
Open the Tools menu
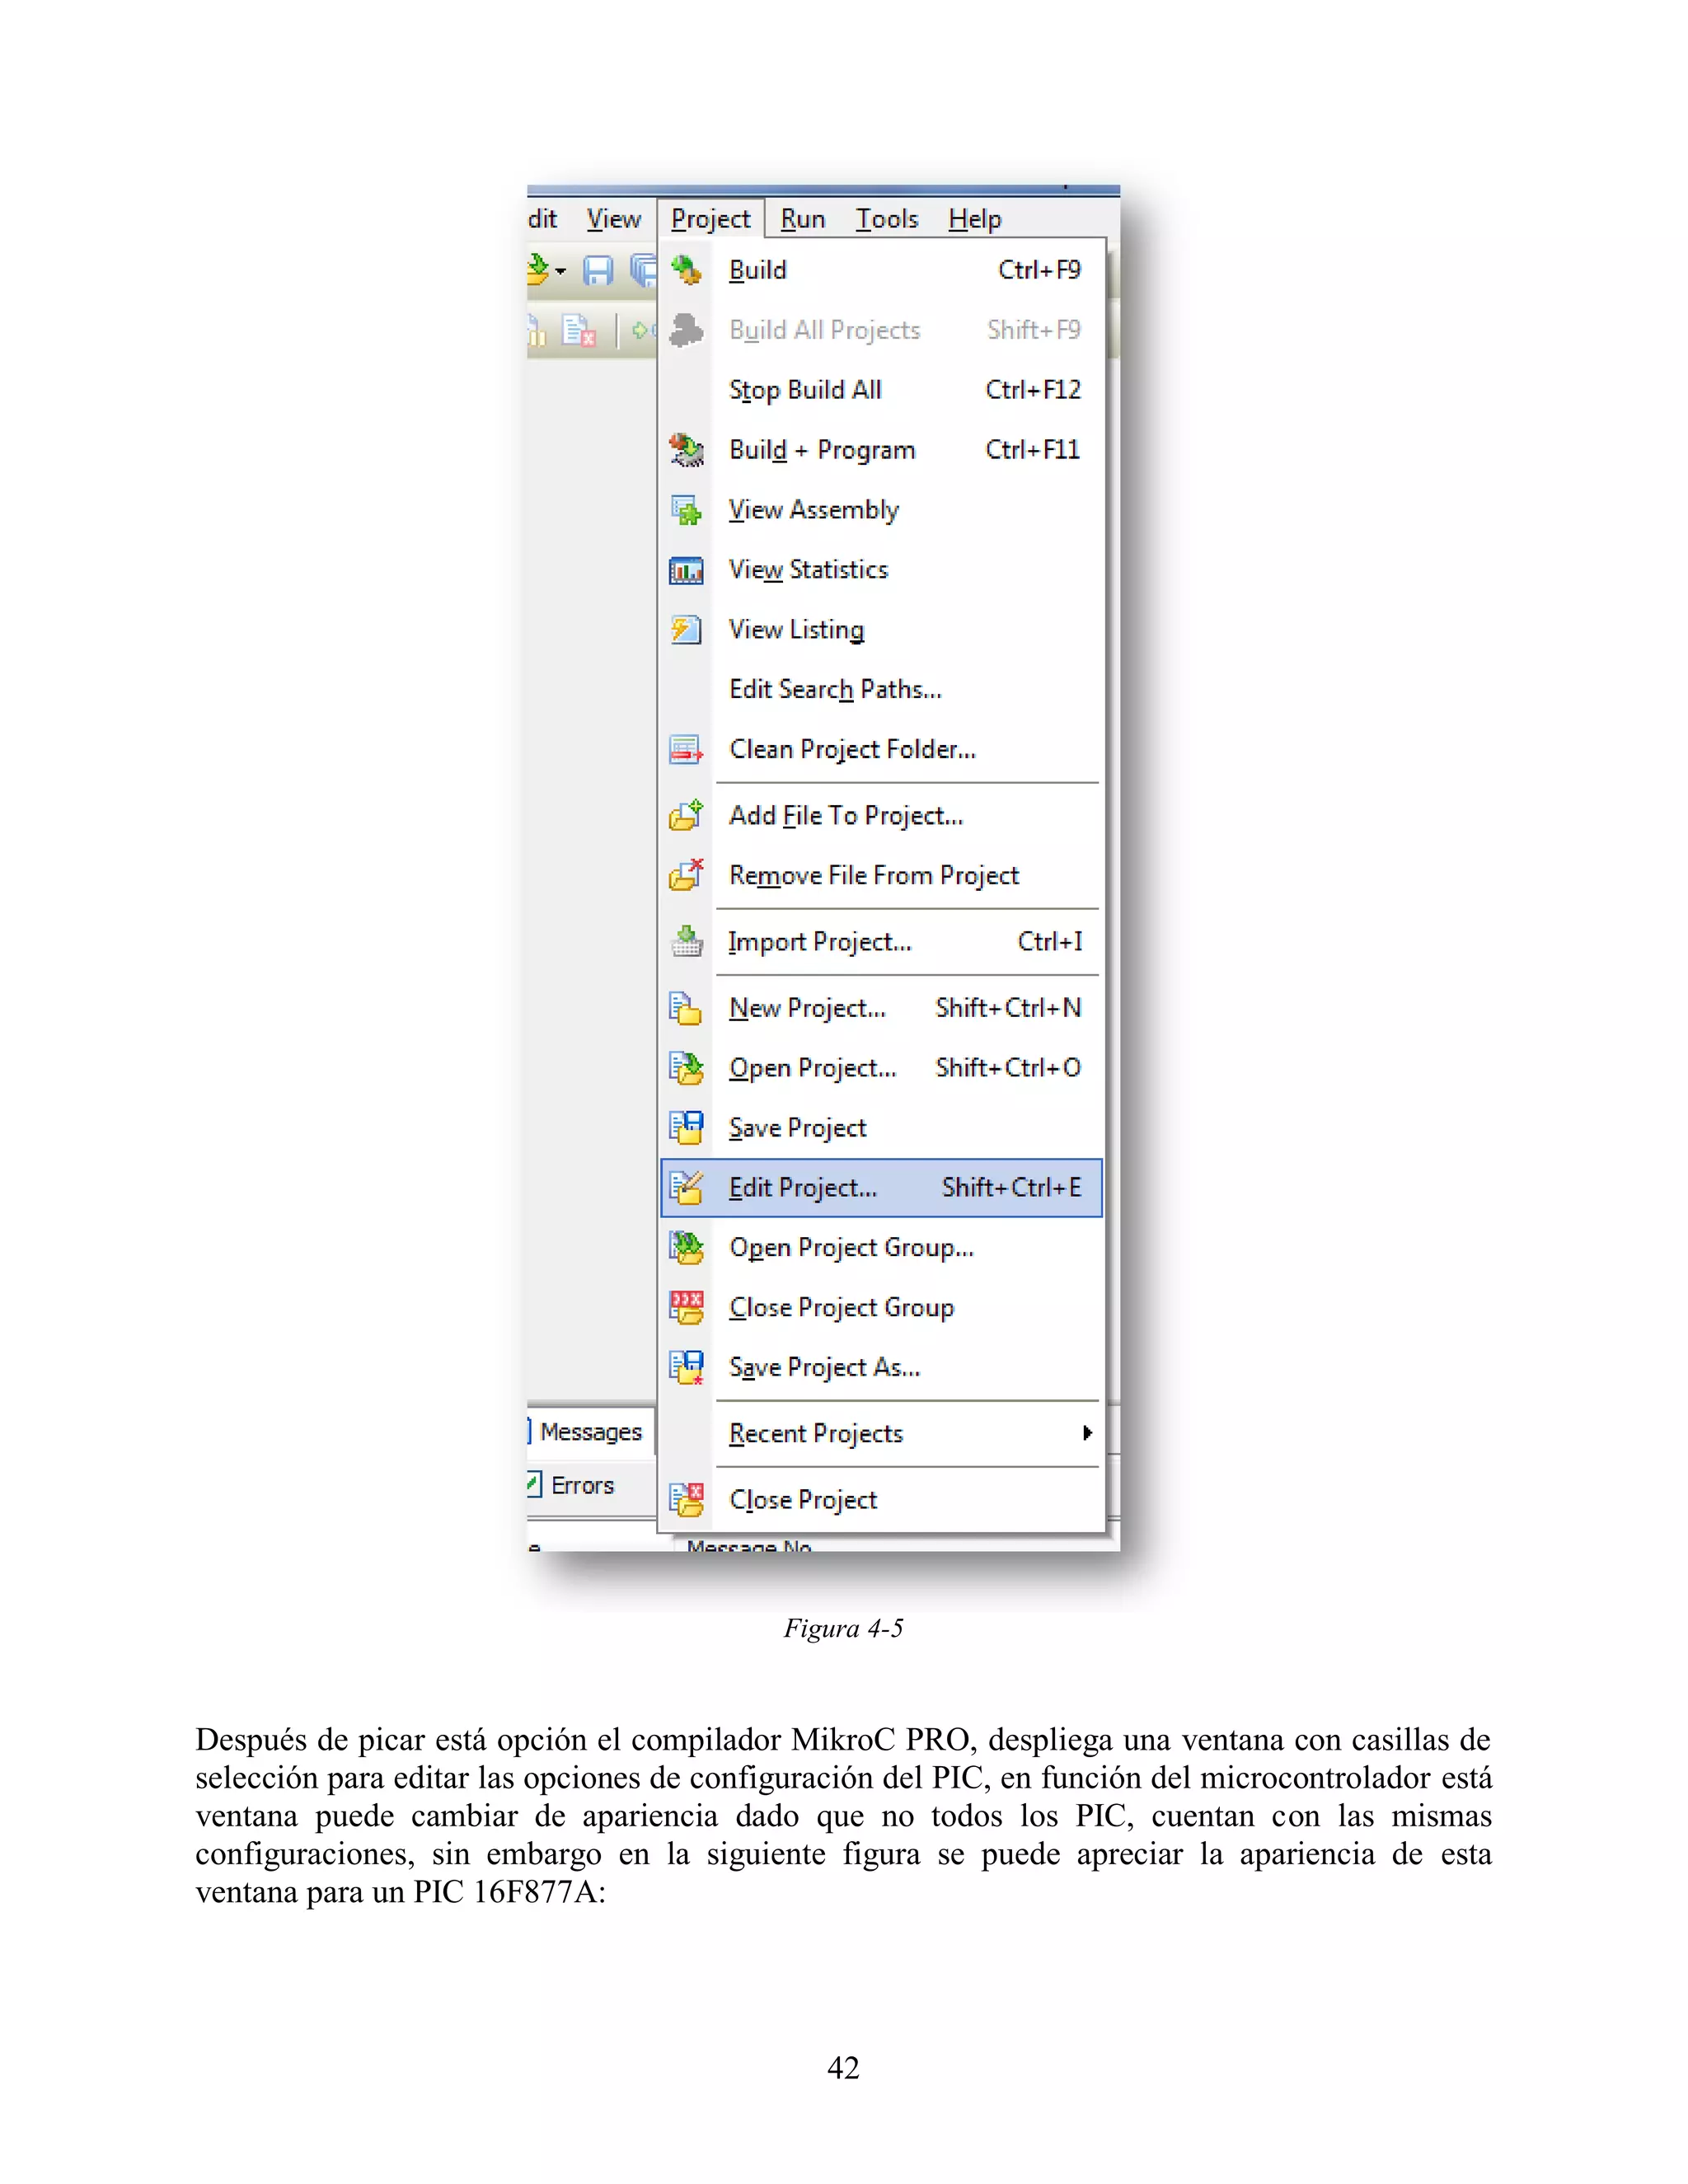pos(886,219)
